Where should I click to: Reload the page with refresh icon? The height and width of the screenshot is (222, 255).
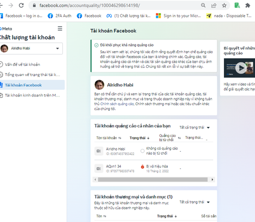(21, 6)
